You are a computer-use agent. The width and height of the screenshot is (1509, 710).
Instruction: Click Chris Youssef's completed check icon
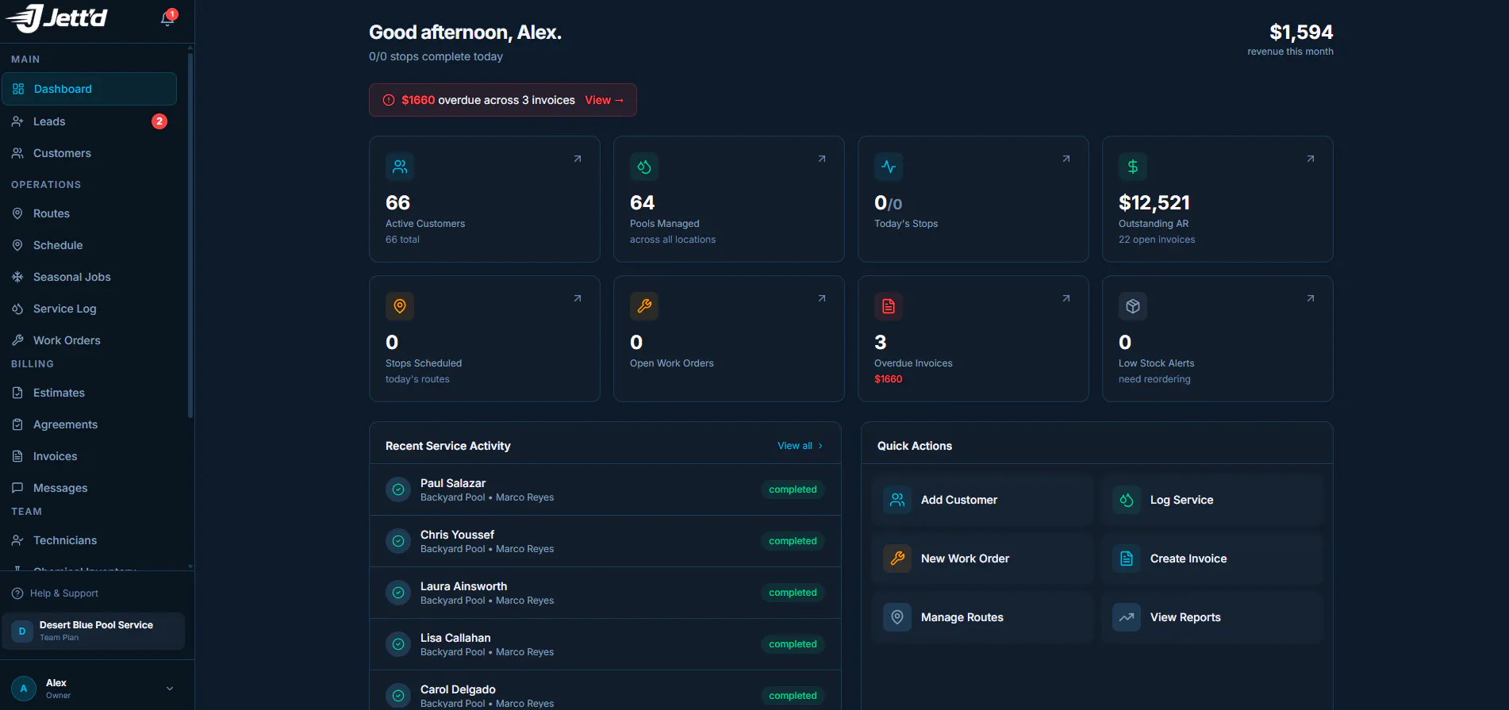(x=398, y=541)
